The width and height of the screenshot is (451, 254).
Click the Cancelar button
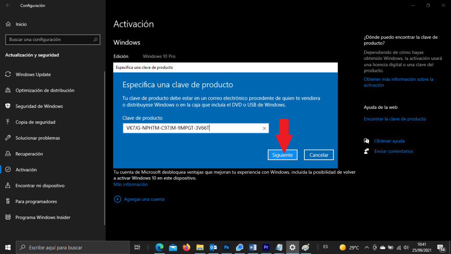tap(319, 155)
